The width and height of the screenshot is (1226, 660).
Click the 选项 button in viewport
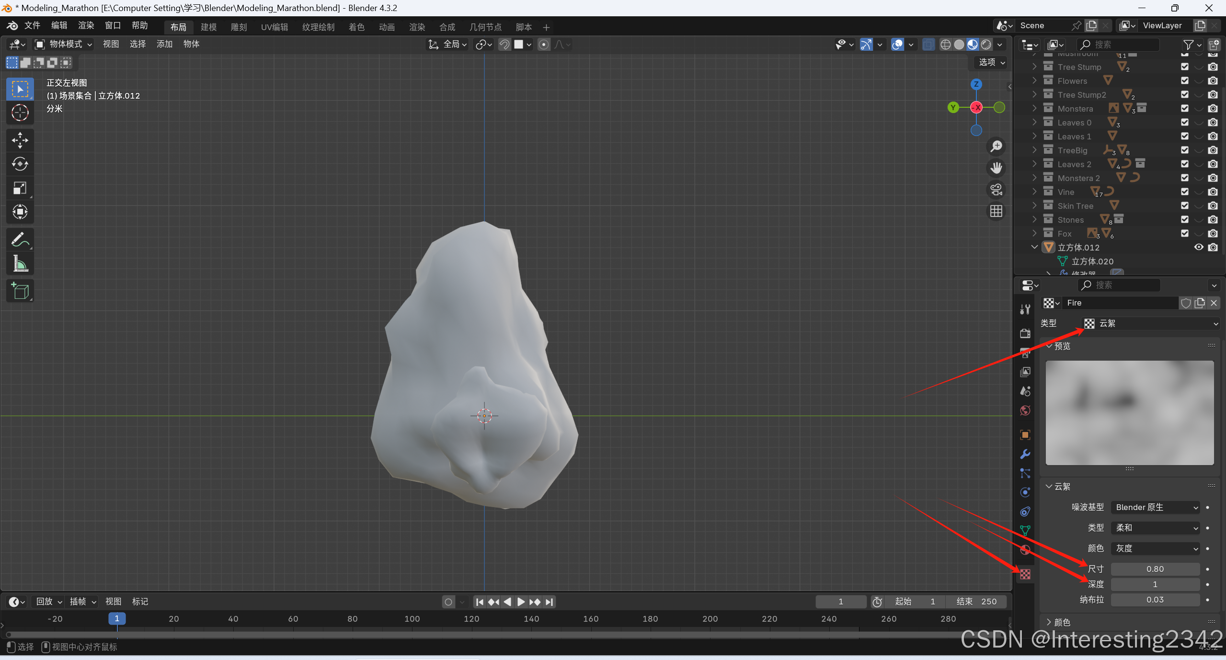(x=991, y=62)
